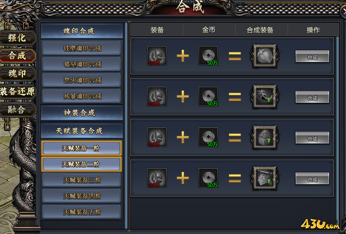
Task: Collapse the 天赋装备合成 category header
Action: (x=82, y=131)
